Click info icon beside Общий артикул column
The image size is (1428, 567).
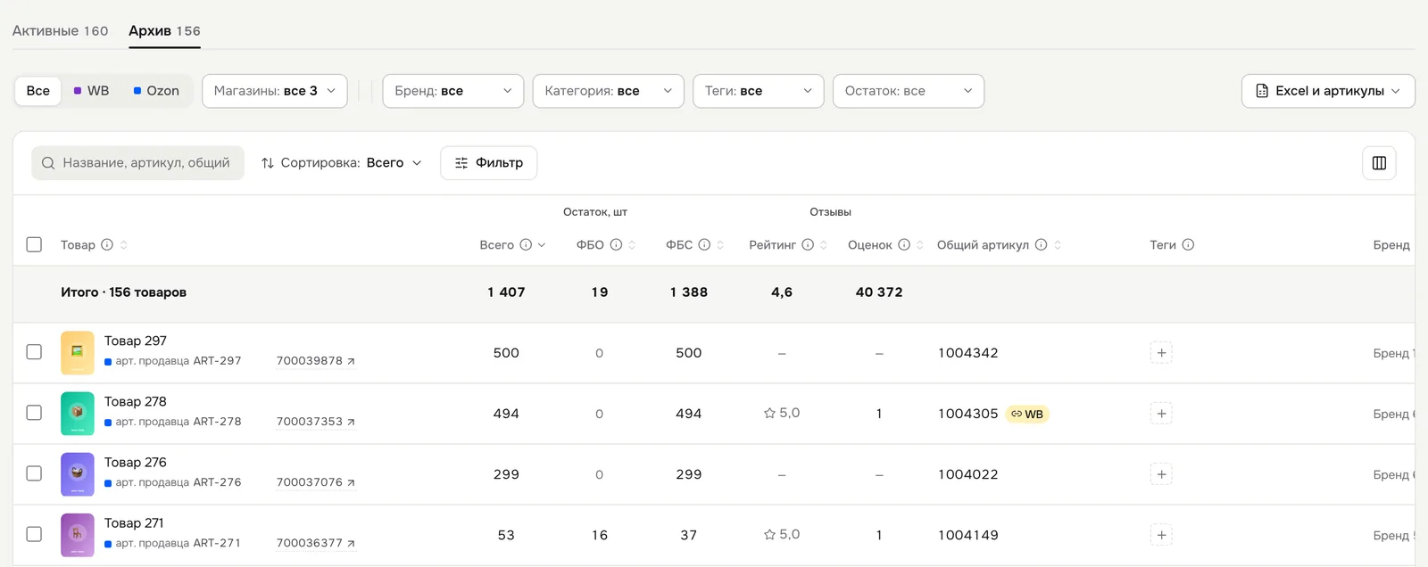1041,245
